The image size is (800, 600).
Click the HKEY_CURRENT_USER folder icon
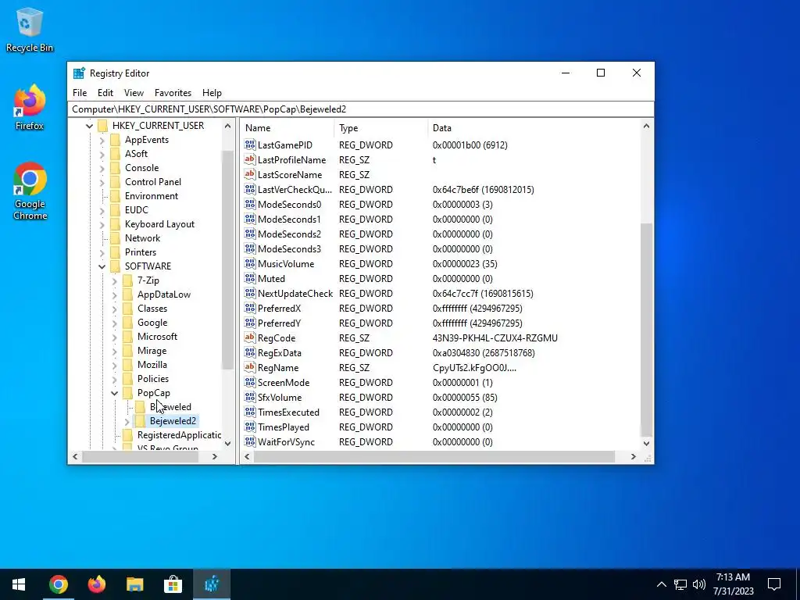point(102,126)
